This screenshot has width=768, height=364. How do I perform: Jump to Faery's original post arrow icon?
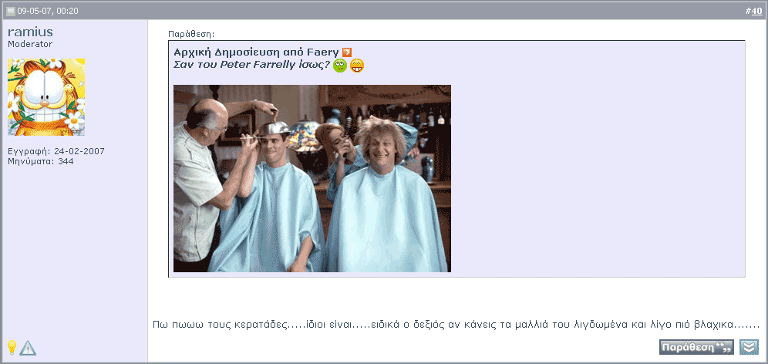[x=347, y=52]
